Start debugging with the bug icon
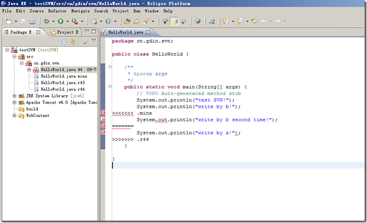 (47, 21)
